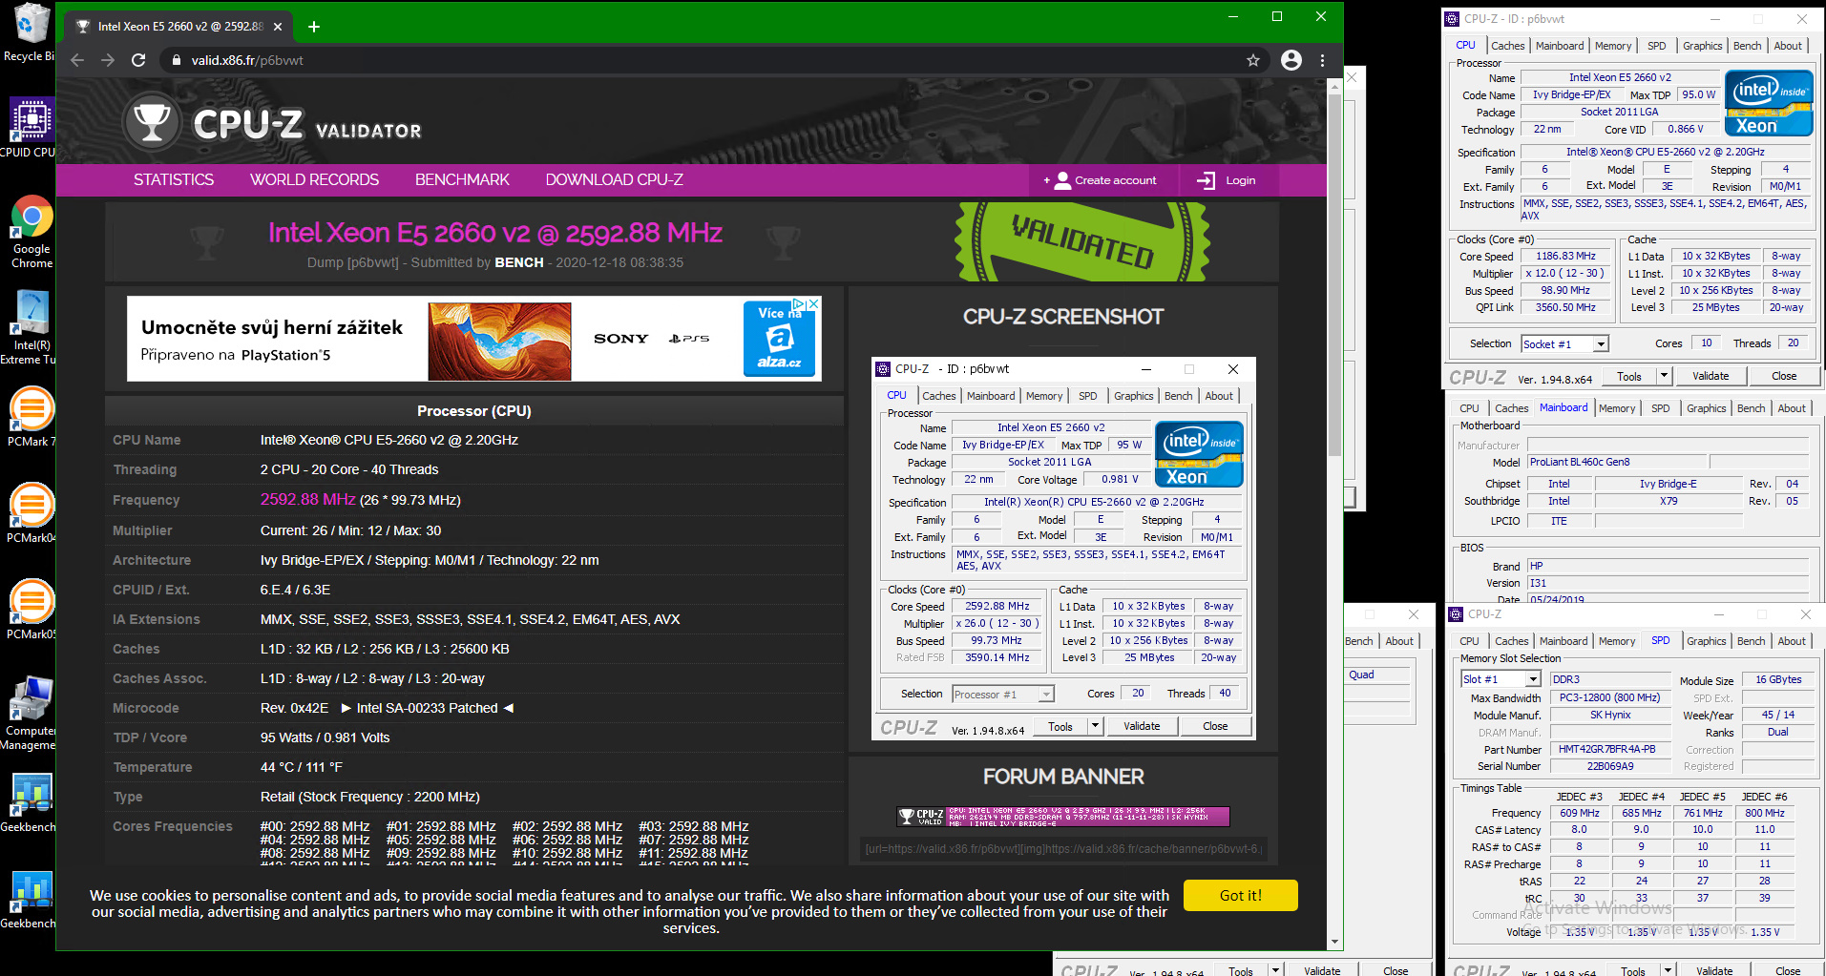Screen dimensions: 1826x976
Task: Click the BENCH submitter name
Action: tap(518, 262)
